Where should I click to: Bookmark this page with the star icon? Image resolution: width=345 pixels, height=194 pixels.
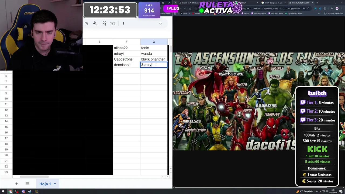(308, 8)
